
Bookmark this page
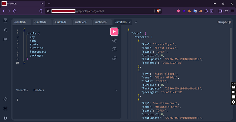point(41,11)
